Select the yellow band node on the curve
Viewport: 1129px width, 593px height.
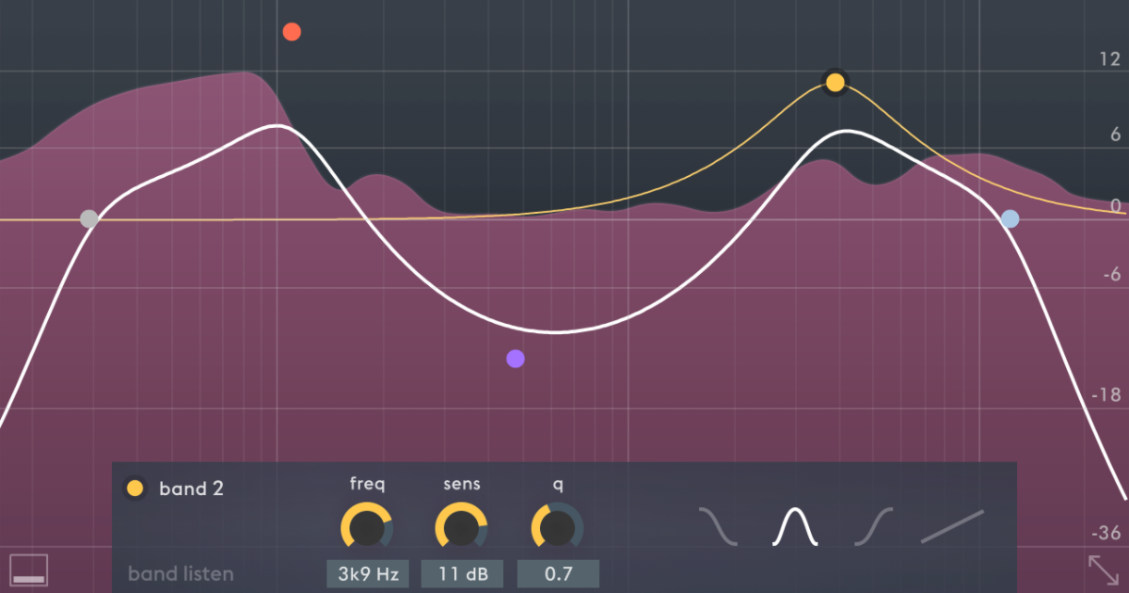[835, 83]
